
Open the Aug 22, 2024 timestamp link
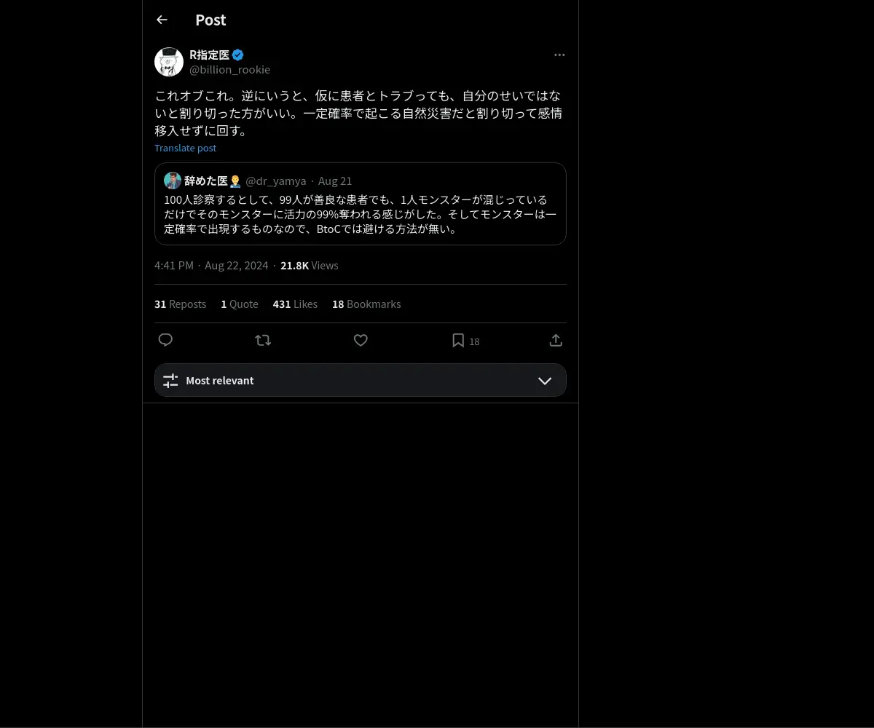(x=236, y=266)
